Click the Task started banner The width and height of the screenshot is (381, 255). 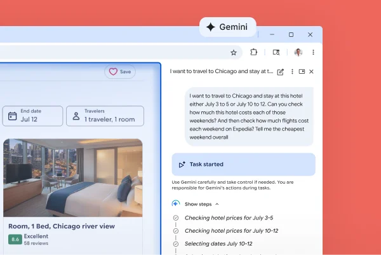click(x=243, y=165)
